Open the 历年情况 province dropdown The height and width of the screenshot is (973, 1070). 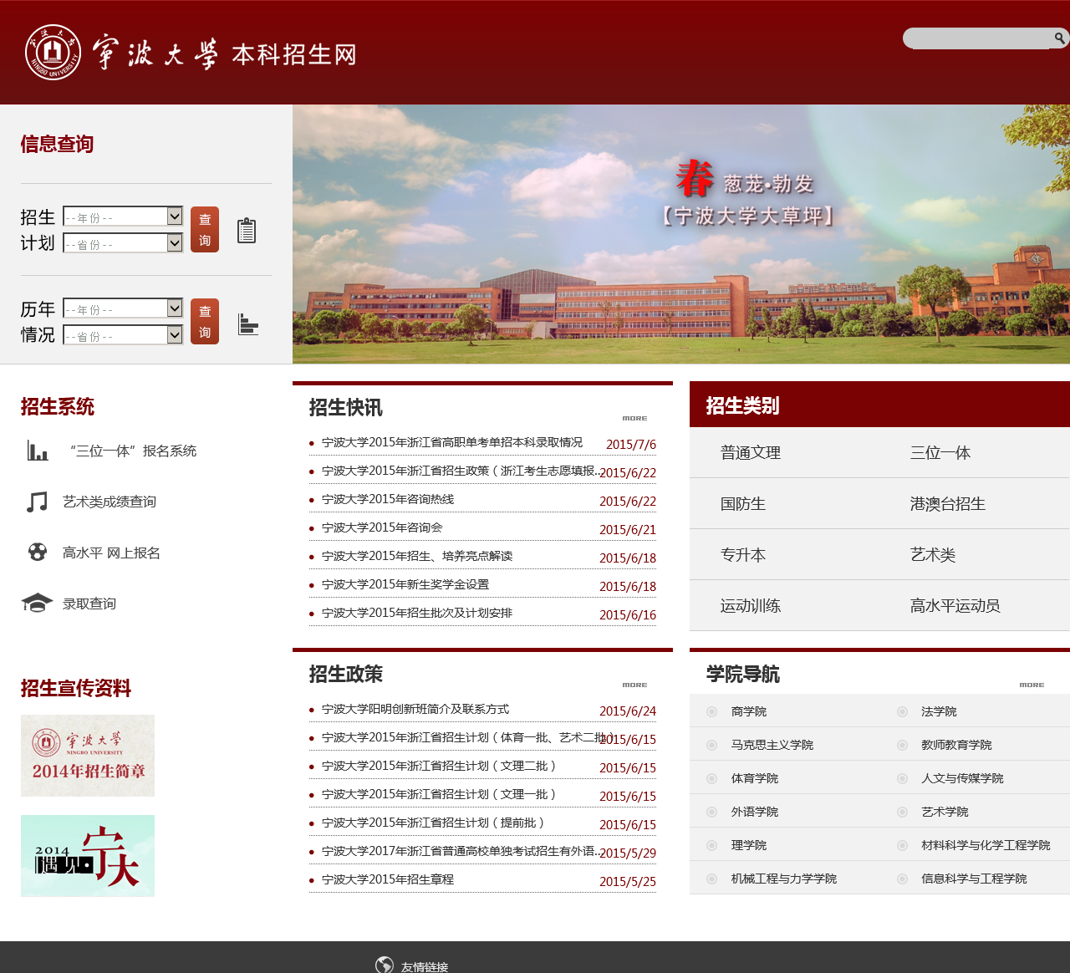123,334
